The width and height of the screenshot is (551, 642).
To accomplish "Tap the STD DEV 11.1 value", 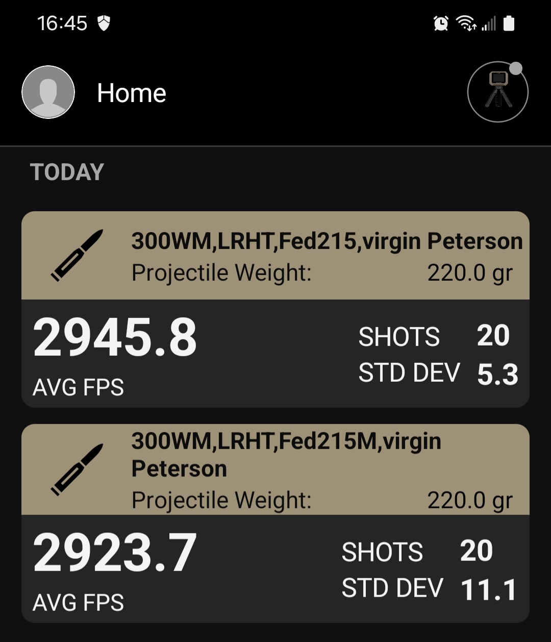I will (489, 590).
